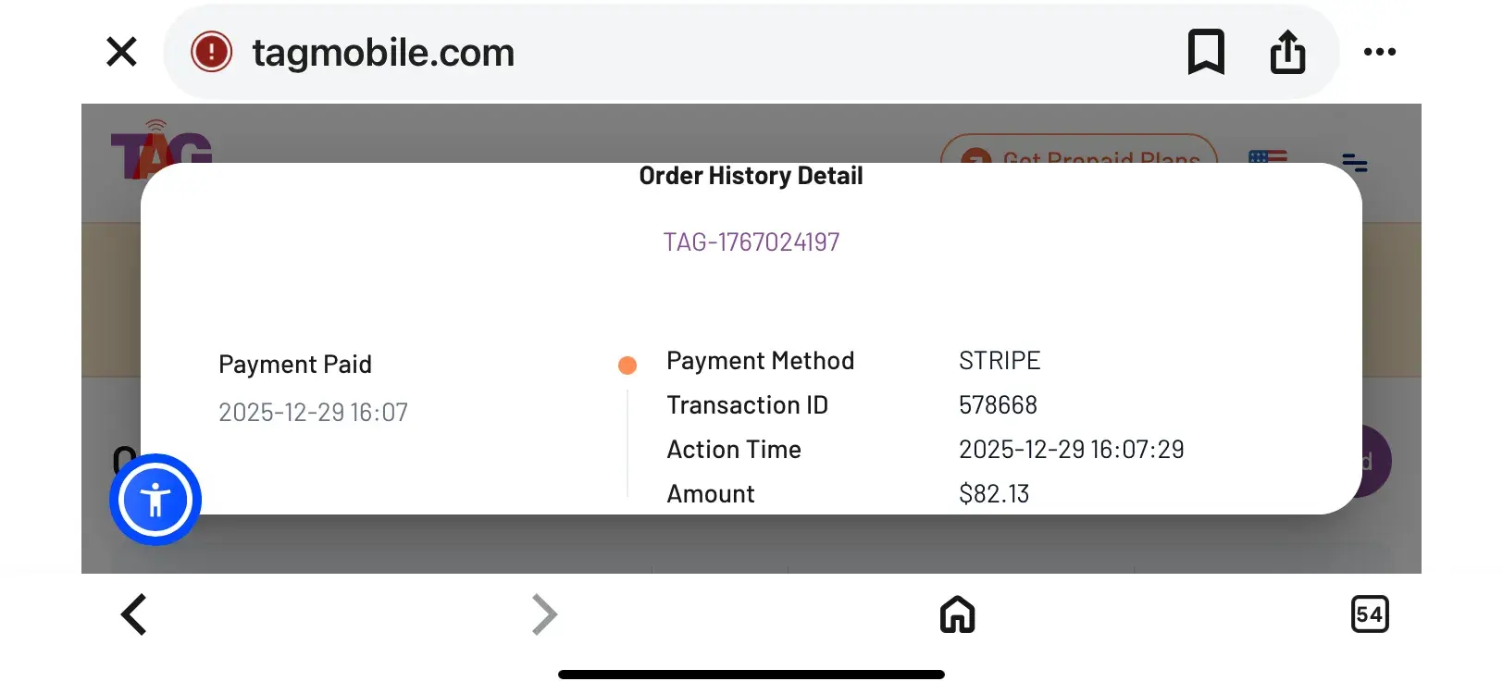The width and height of the screenshot is (1503, 694).
Task: Tap the browser home icon
Action: [957, 614]
